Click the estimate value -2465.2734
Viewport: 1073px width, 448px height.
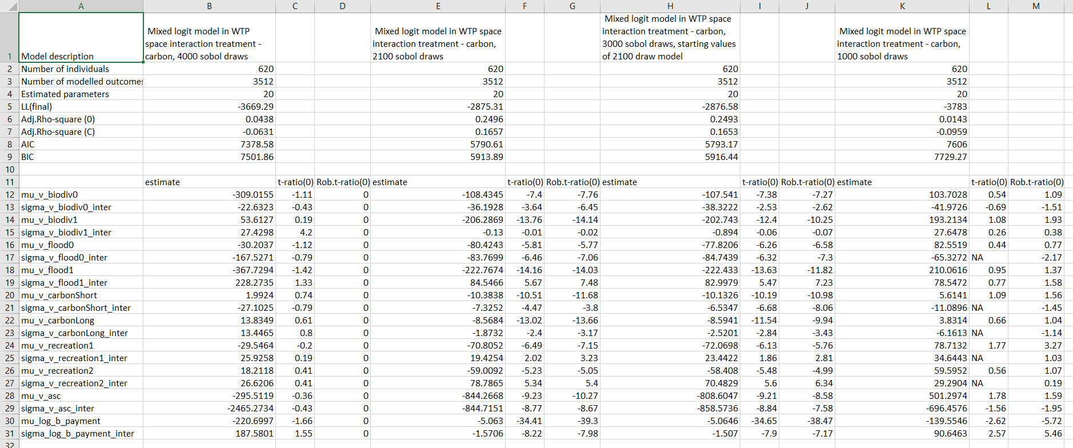pyautogui.click(x=209, y=409)
